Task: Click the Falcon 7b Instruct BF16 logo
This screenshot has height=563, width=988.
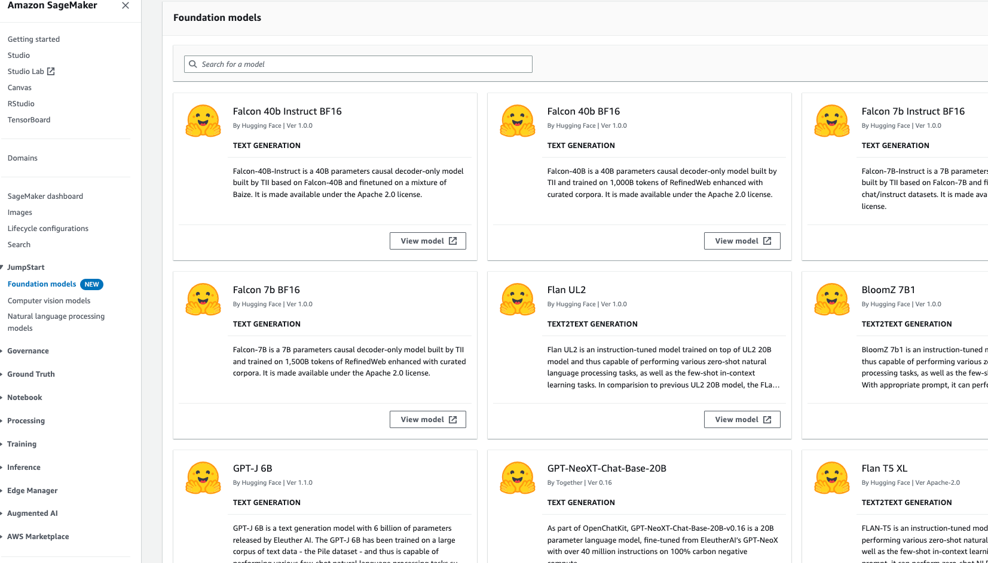Action: pos(832,121)
